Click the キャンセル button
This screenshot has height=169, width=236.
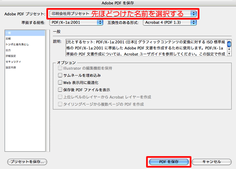click(x=212, y=162)
